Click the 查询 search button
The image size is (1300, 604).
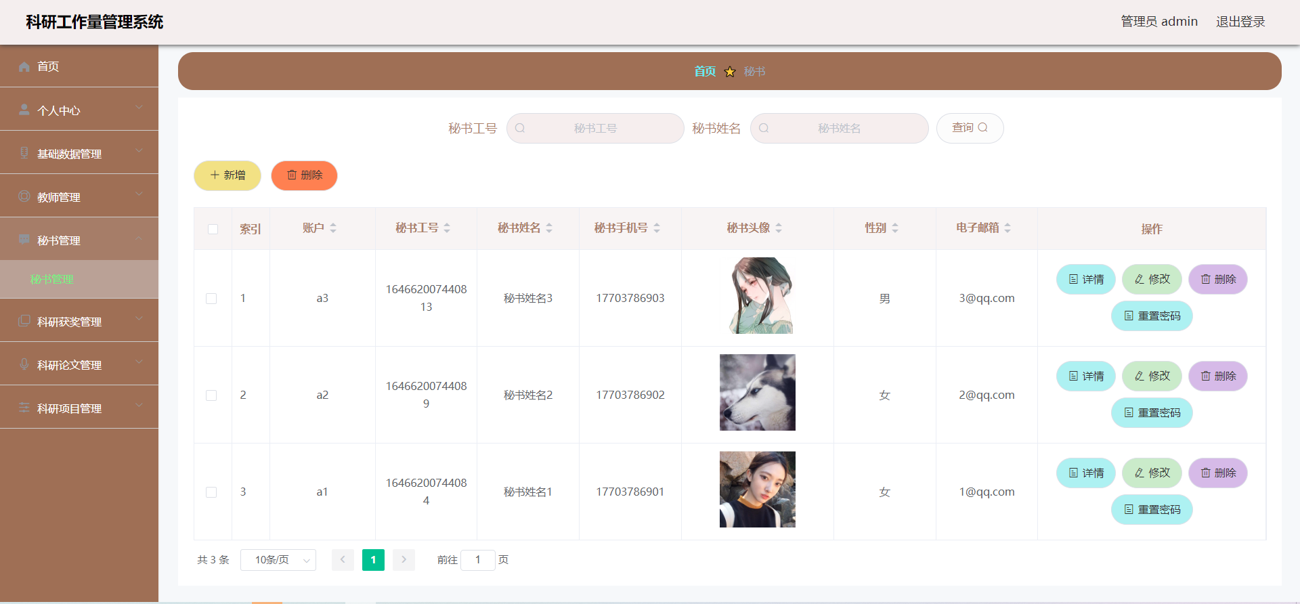coord(970,128)
